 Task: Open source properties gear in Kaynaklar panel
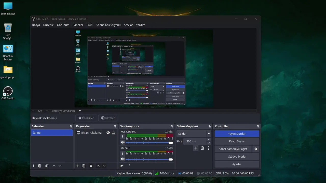(91, 166)
